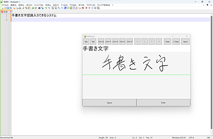Toggle show all characters icon
The width and height of the screenshot is (213, 139).
[x=62, y=8]
